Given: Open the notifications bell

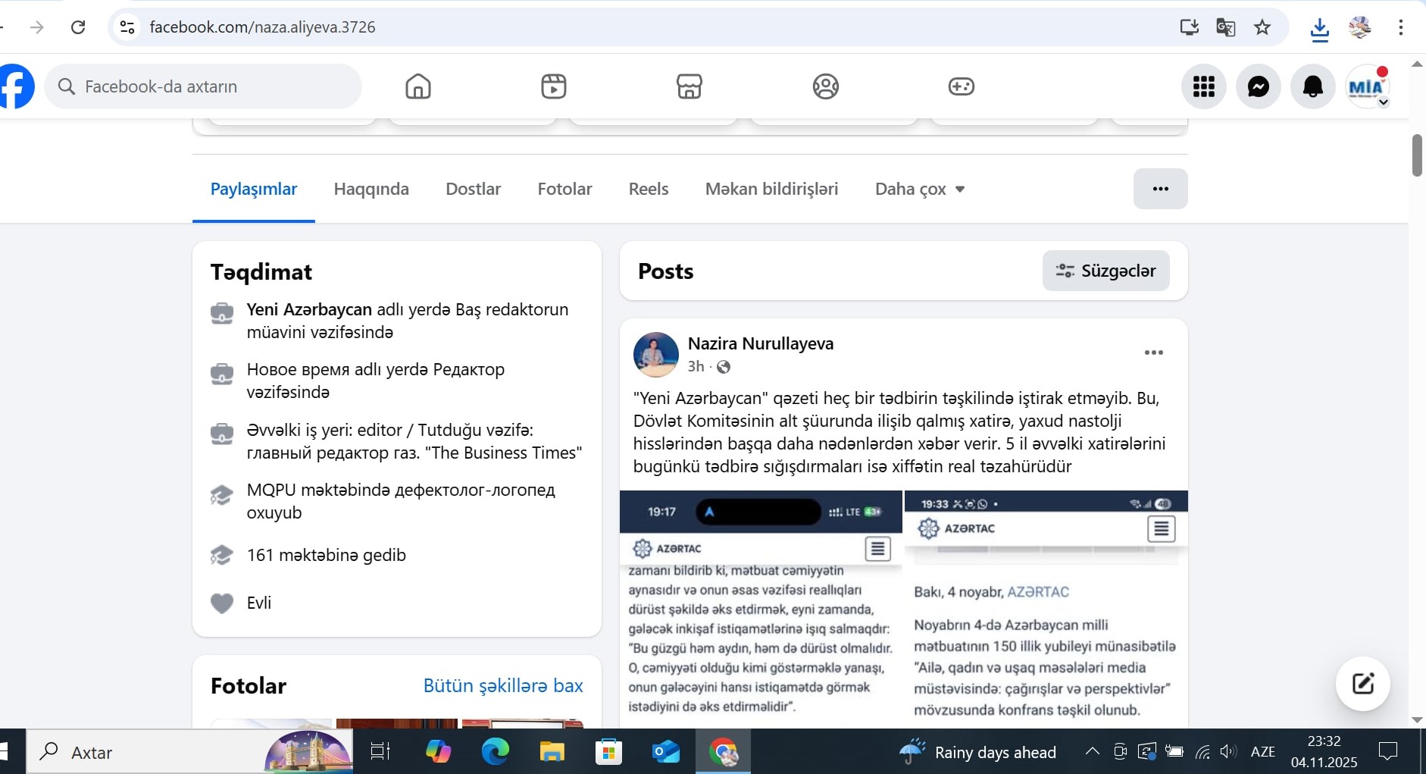Looking at the screenshot, I should click(x=1312, y=86).
